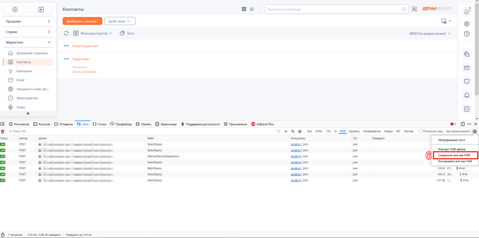This screenshot has height=238, width=479.
Task: Toggle the JS request type filter
Action: coord(335,131)
